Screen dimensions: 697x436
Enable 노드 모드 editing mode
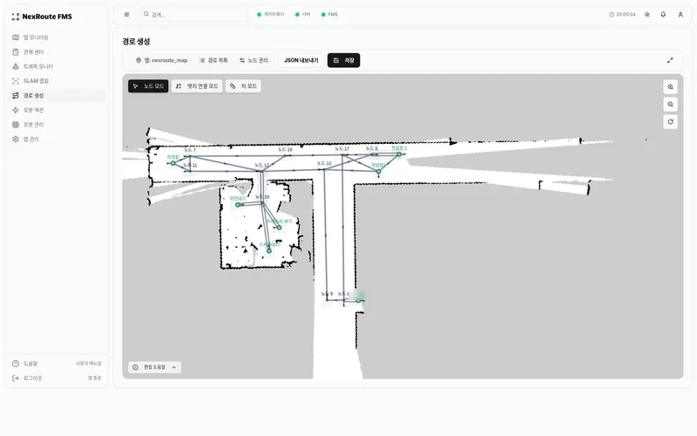[x=148, y=86]
